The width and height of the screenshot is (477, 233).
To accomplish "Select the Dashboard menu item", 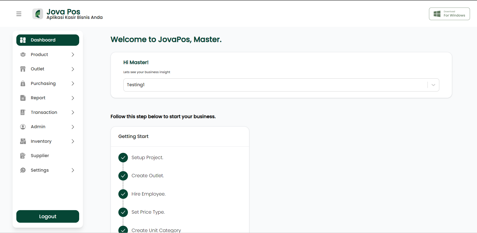I will click(x=48, y=40).
